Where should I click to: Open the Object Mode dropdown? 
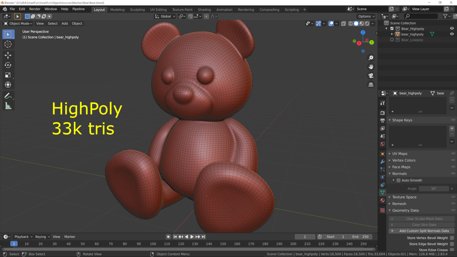tap(18, 24)
